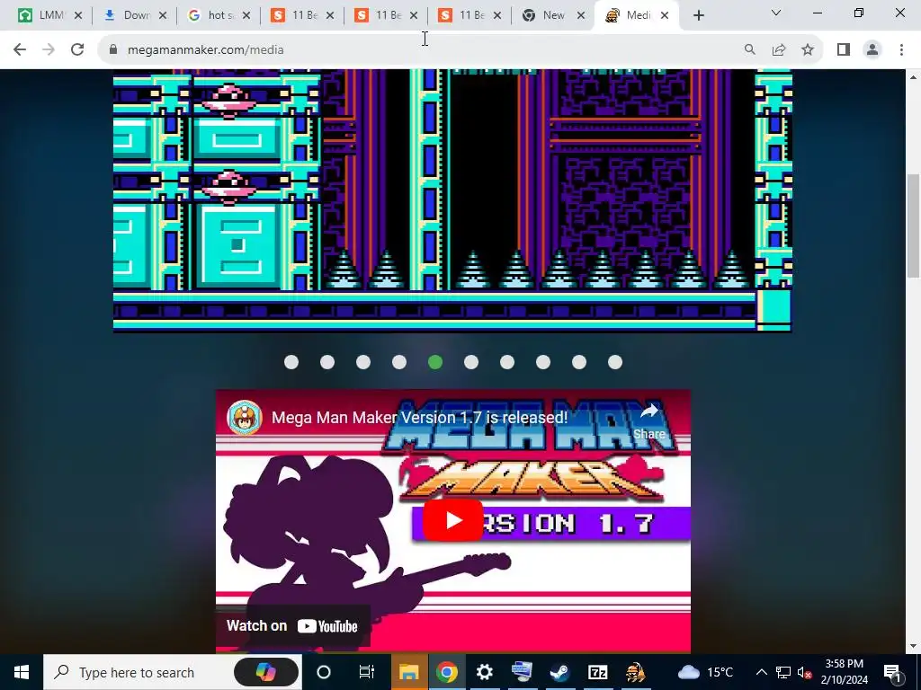
Task: Toggle the Chrome side panel icon
Action: (x=844, y=50)
